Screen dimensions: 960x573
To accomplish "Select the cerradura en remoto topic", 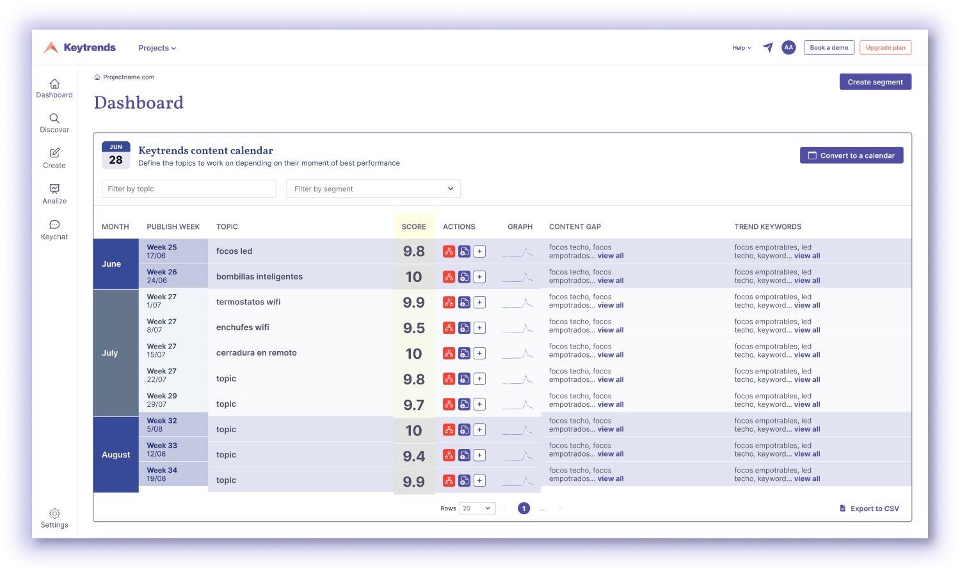I will (x=256, y=353).
